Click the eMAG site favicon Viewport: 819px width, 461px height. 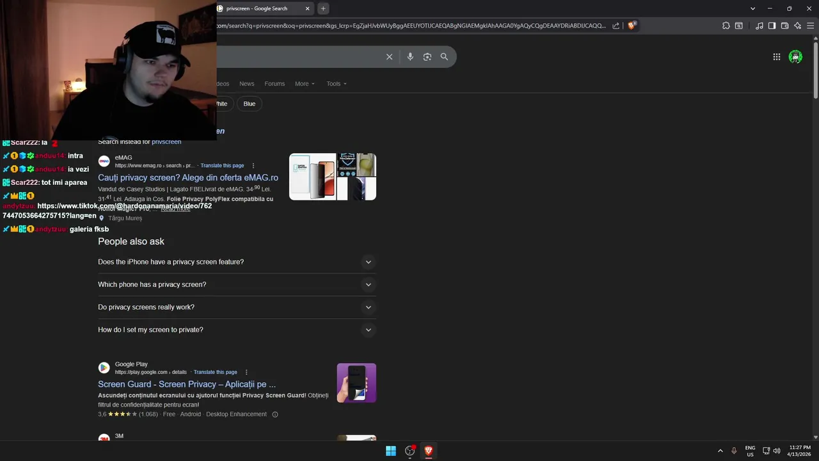click(104, 161)
